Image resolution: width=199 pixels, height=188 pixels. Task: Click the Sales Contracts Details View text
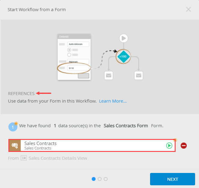pos(58,158)
